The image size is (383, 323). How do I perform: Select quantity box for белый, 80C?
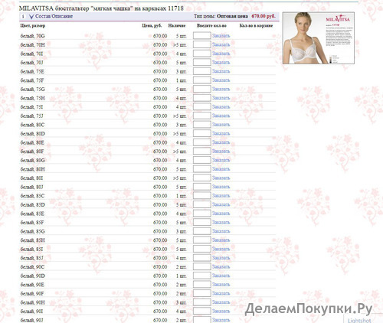tap(202, 124)
